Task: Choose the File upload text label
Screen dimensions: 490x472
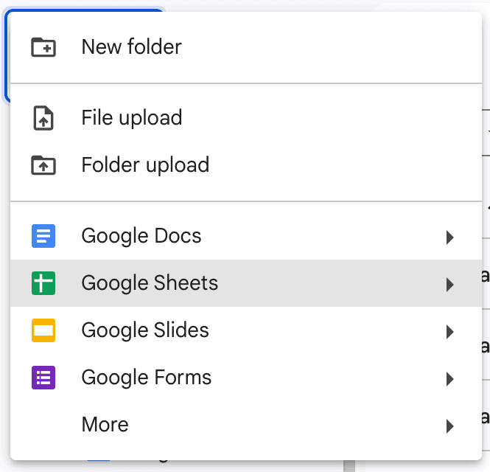Action: click(x=131, y=118)
